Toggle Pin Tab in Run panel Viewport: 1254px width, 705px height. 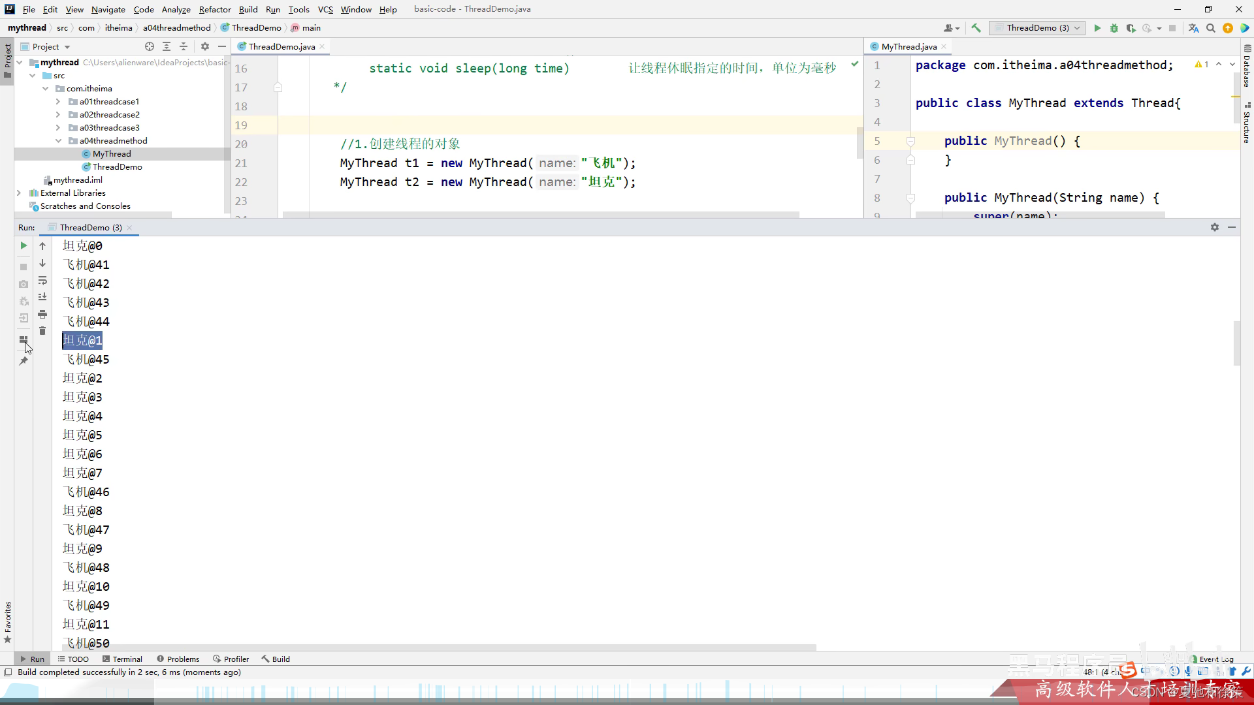point(24,361)
